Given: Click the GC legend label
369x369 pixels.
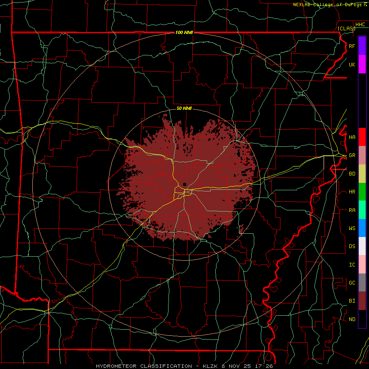Looking at the screenshot, I should tap(352, 282).
